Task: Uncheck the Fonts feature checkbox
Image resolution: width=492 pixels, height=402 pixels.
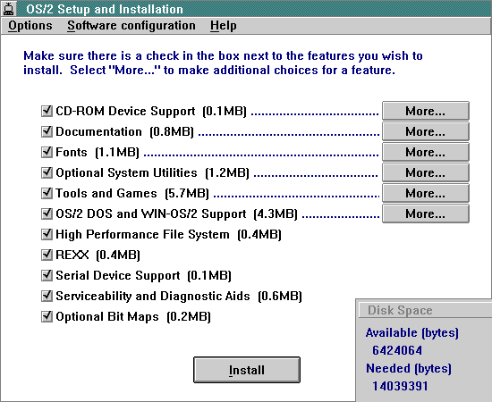Action: 47,152
